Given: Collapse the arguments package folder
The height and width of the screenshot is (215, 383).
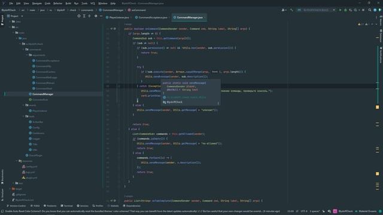Looking at the screenshot, I should (27, 55).
